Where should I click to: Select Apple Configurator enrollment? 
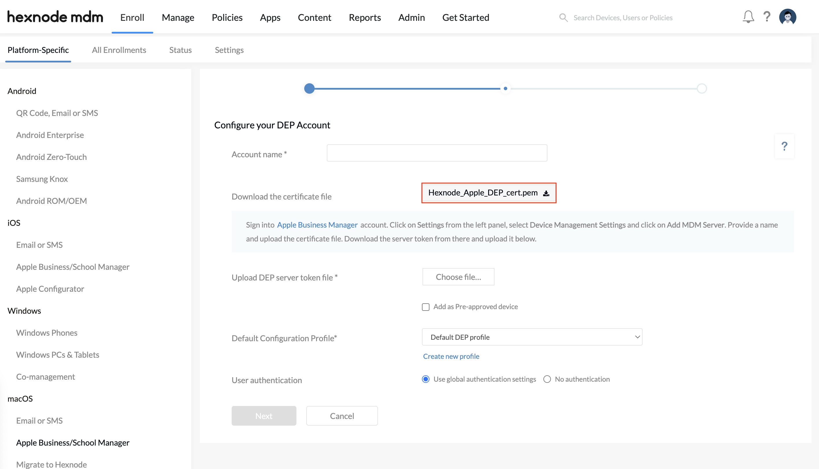click(x=50, y=289)
